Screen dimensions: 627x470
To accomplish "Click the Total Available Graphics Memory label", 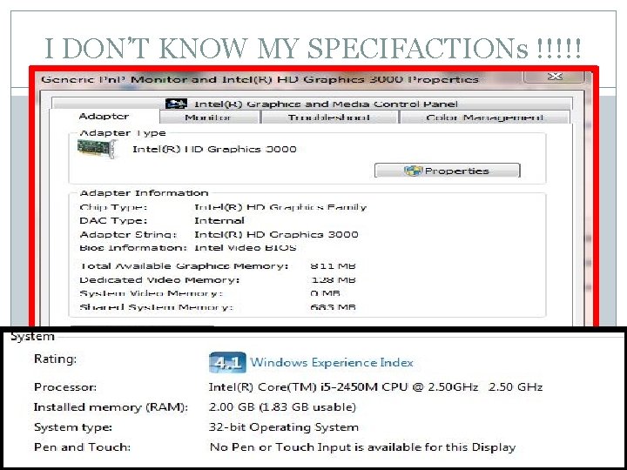I will tap(184, 265).
